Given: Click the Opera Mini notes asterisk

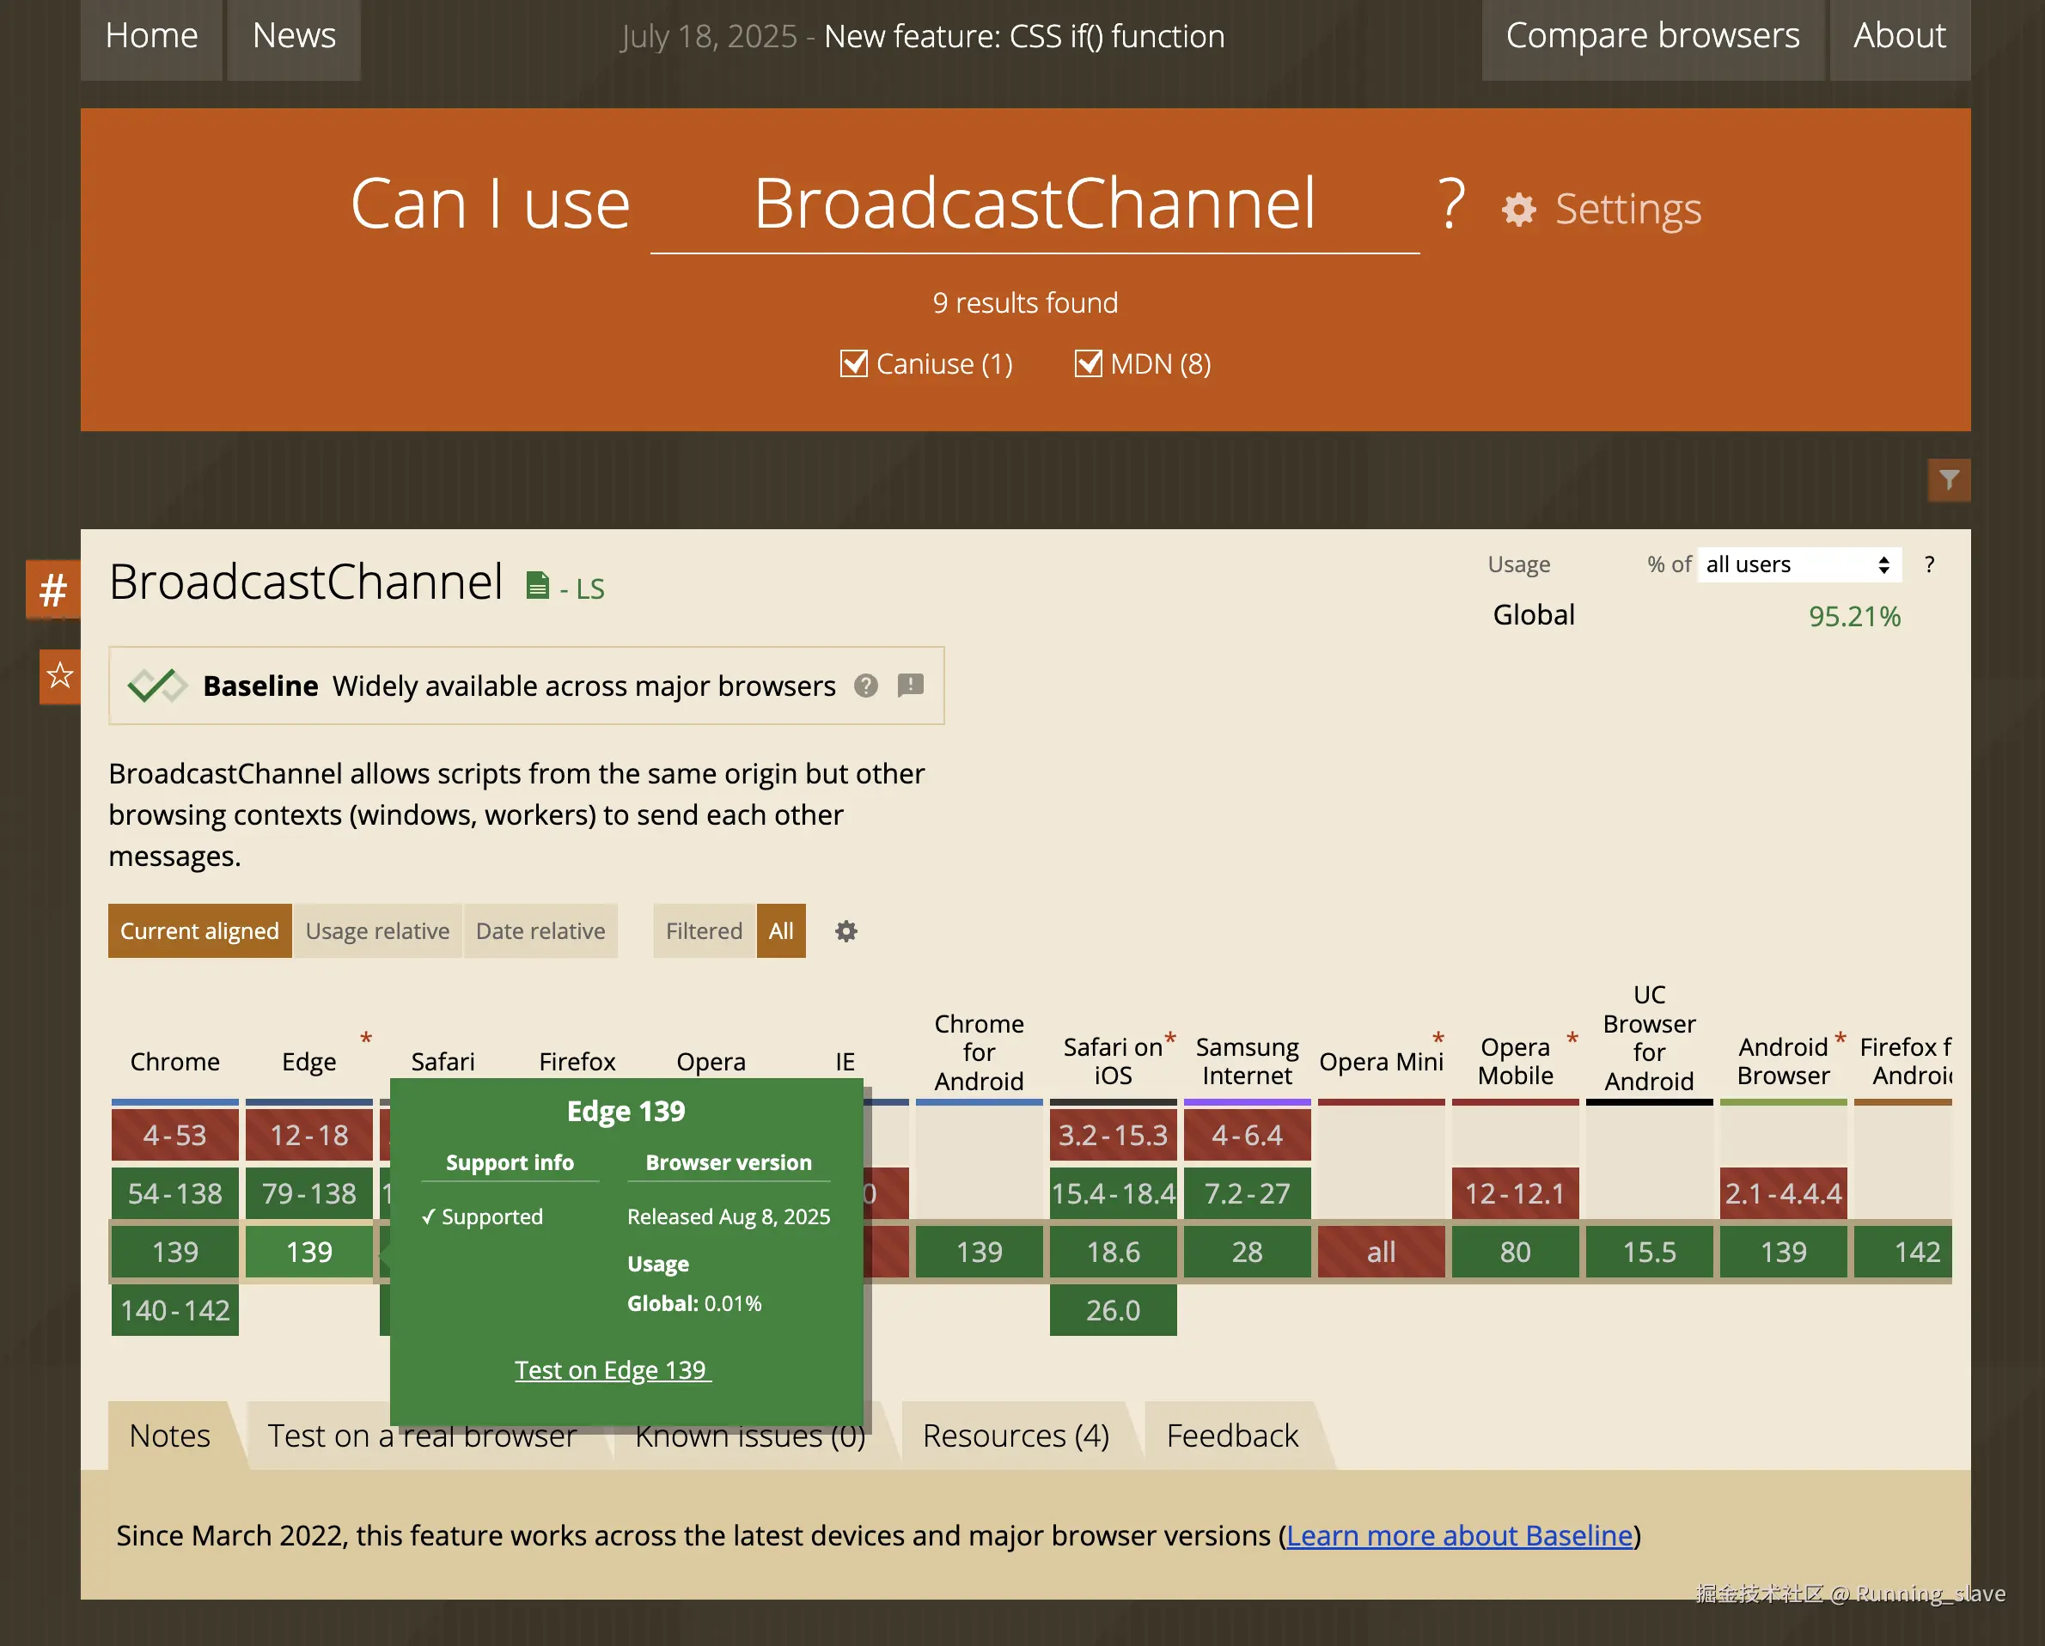Looking at the screenshot, I should click(1439, 1039).
